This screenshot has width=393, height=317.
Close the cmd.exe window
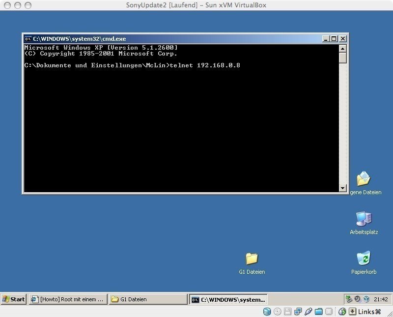tap(343, 39)
